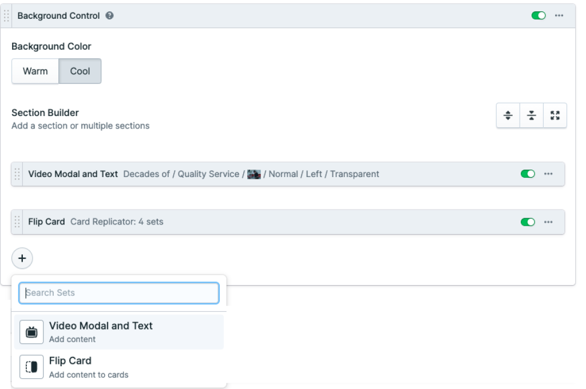Click the collapse all sections icon

(x=531, y=115)
